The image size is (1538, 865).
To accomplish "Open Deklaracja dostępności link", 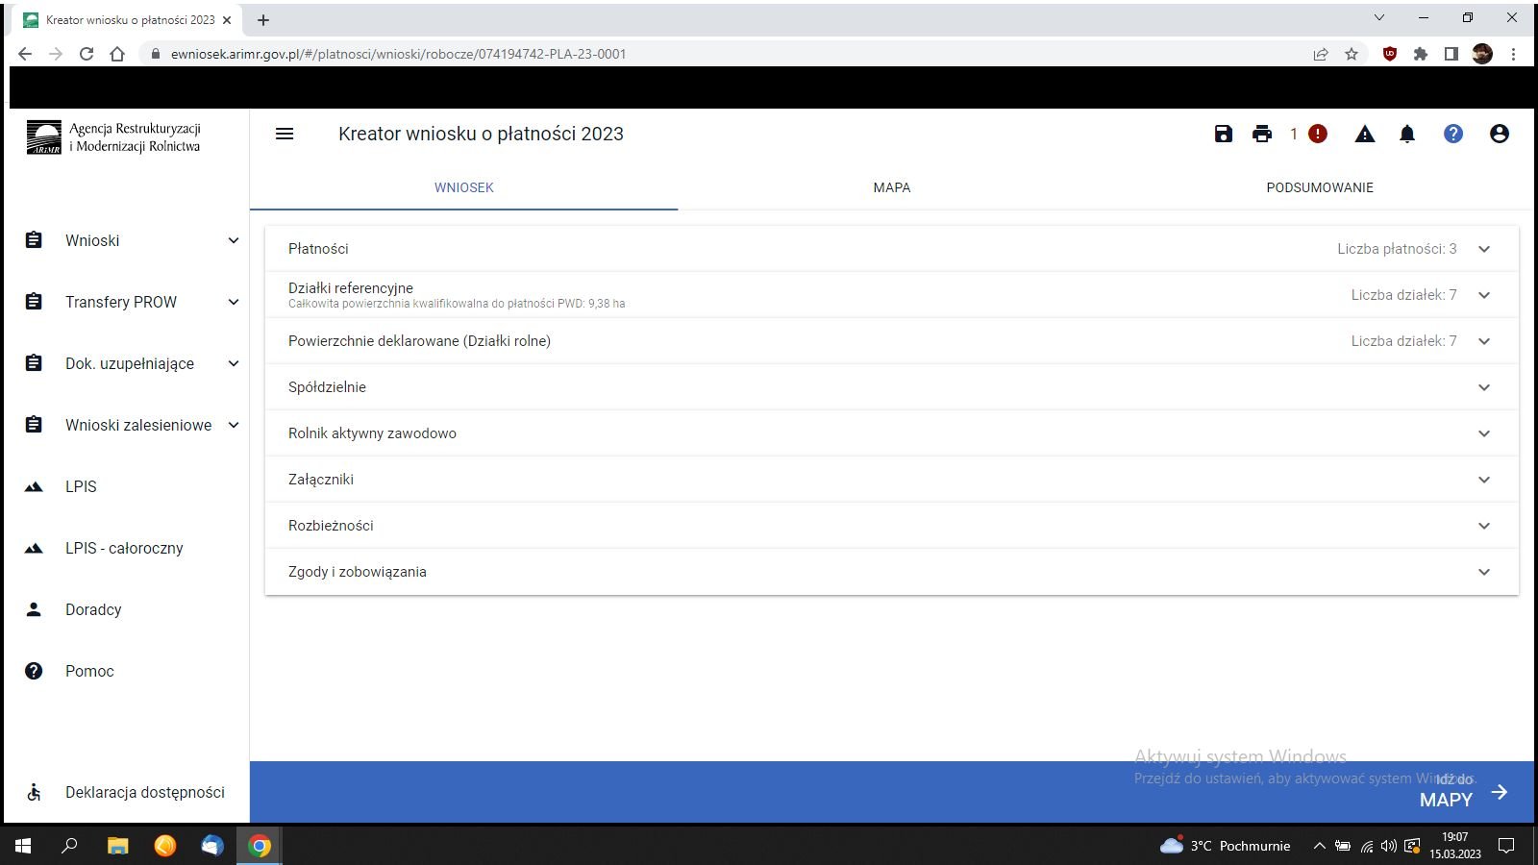I will tap(144, 792).
